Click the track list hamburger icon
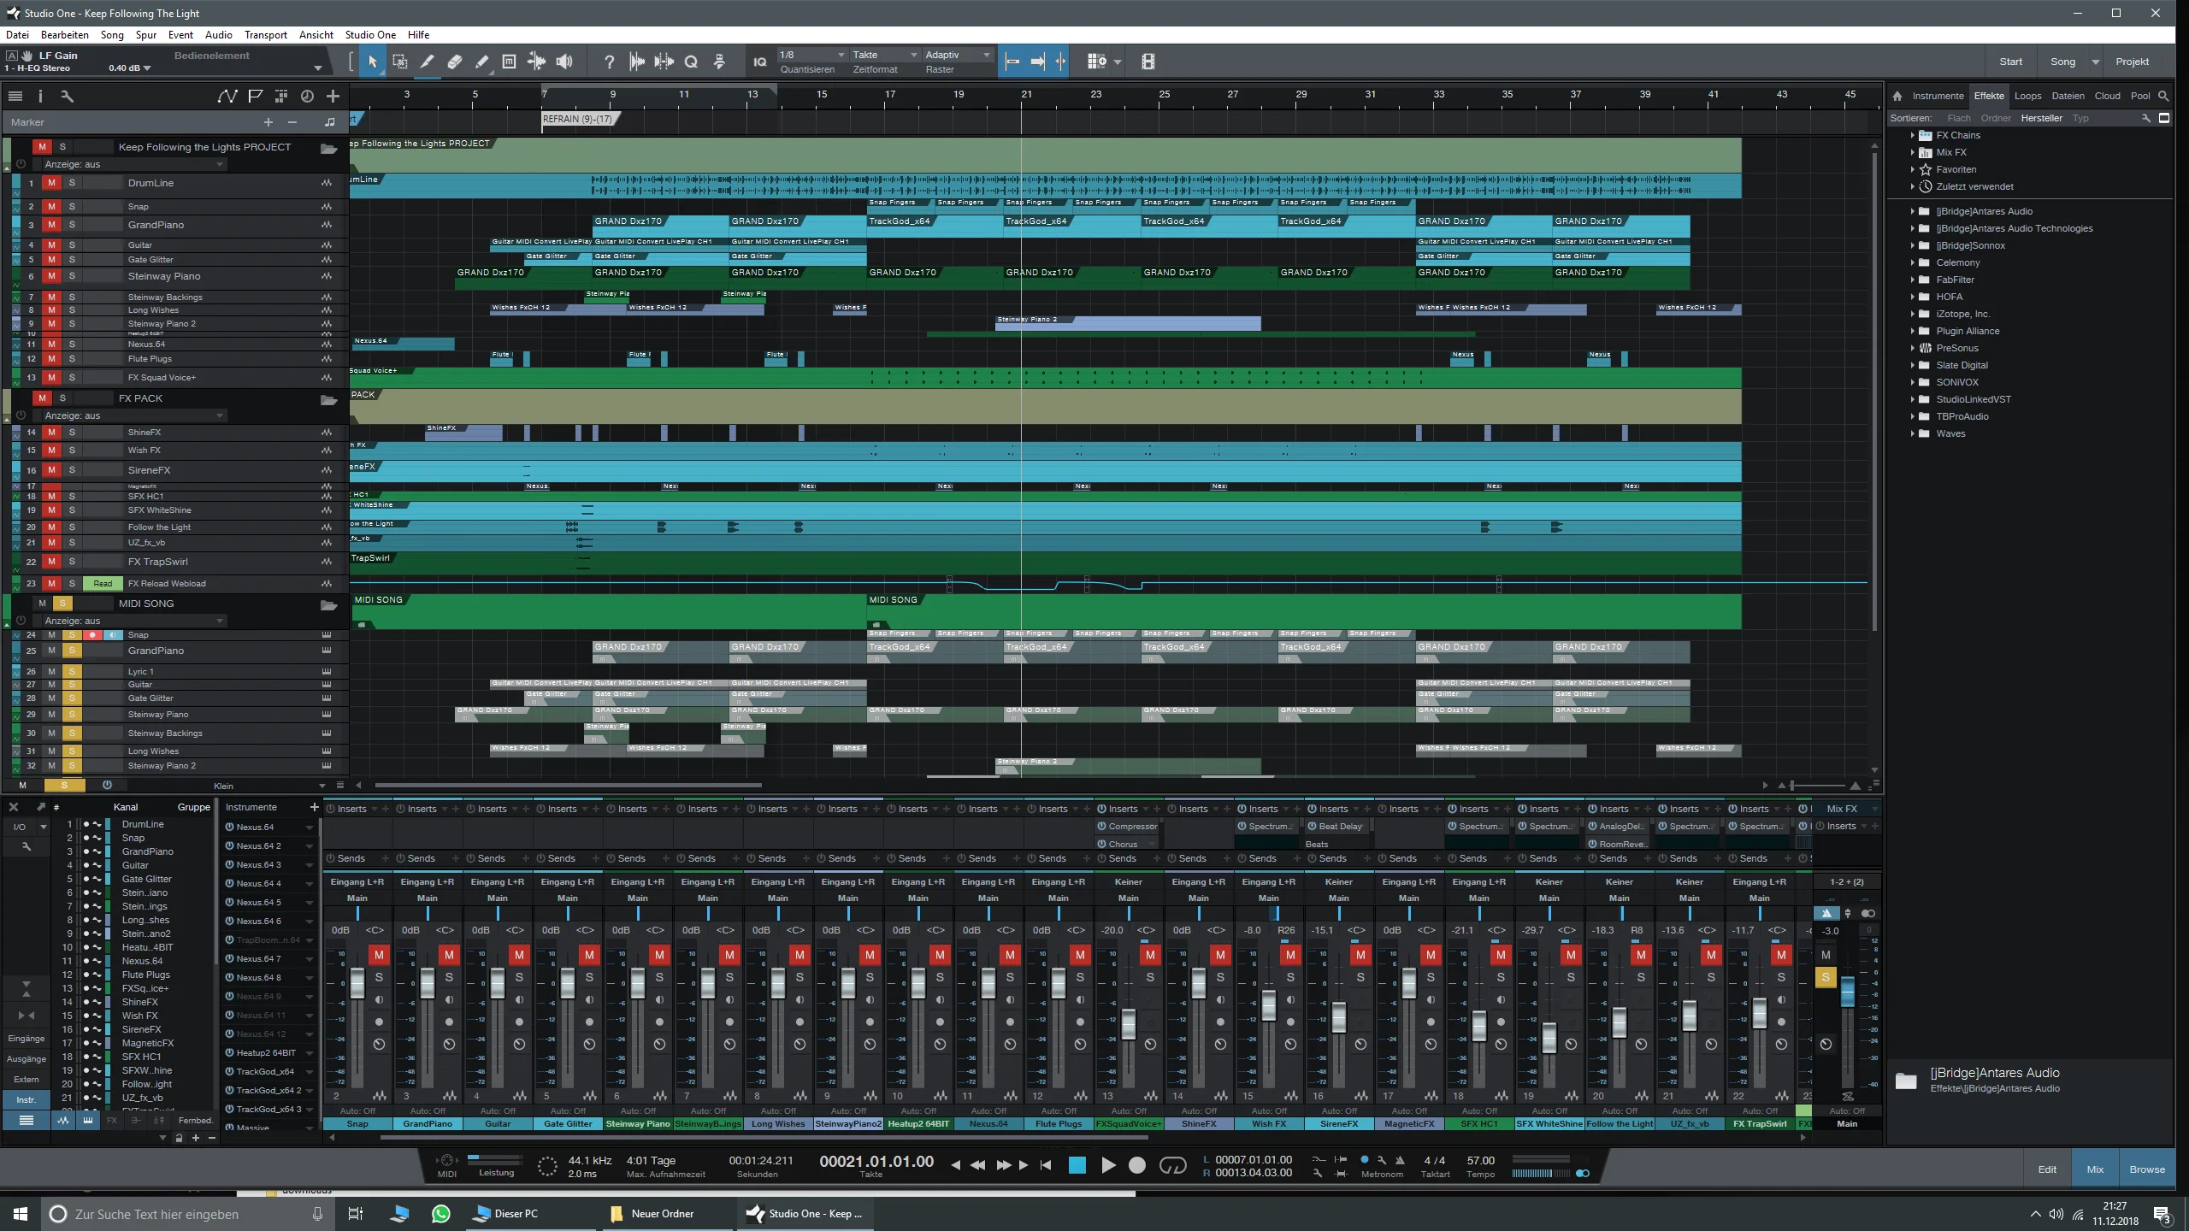2189x1231 pixels. [15, 96]
